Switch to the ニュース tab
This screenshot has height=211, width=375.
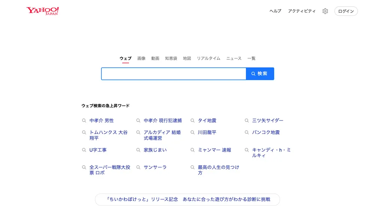coord(234,59)
